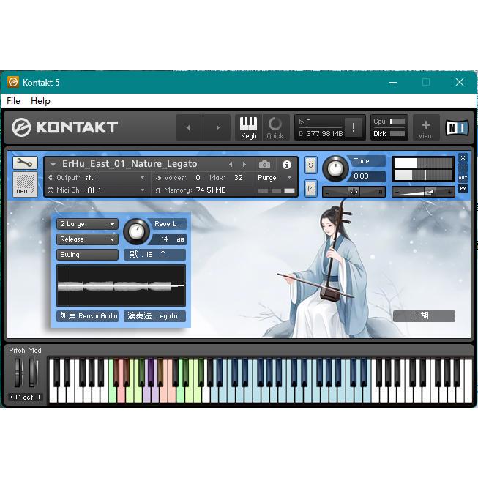This screenshot has width=478, height=478.
Task: Open the Purge dropdown menu
Action: pos(275,178)
